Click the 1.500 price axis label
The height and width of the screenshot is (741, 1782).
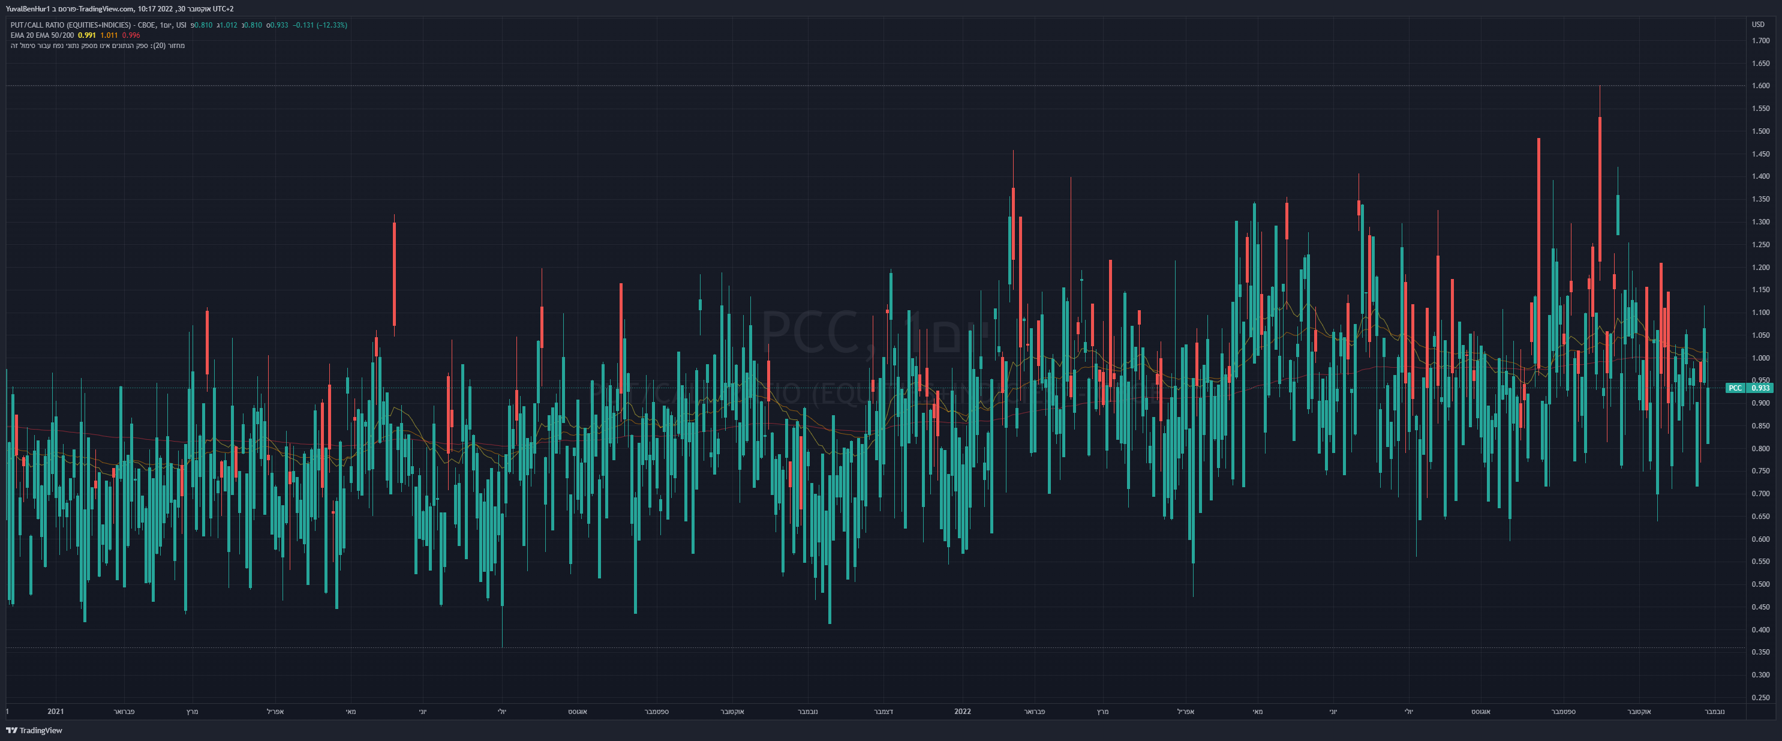coord(1760,131)
